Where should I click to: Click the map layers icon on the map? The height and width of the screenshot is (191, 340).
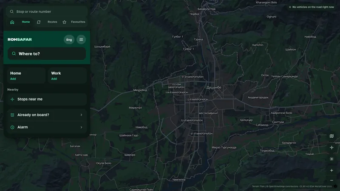(331, 136)
